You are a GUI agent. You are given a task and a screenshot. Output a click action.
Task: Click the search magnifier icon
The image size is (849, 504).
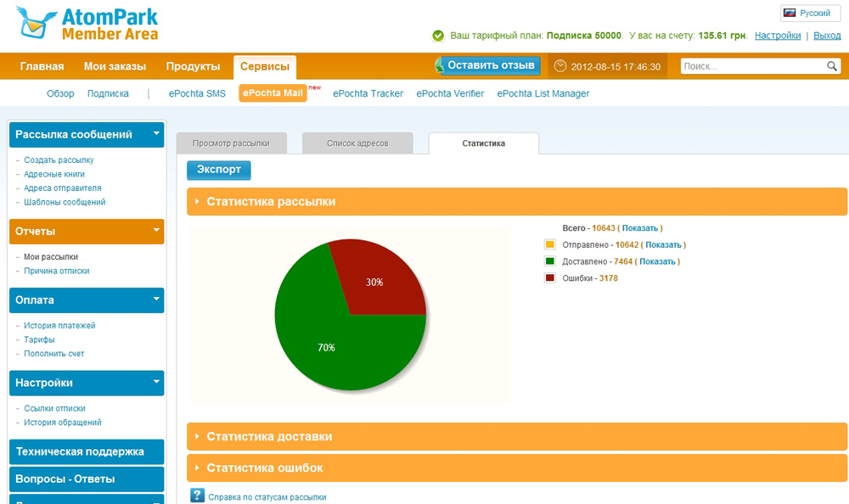[x=832, y=66]
